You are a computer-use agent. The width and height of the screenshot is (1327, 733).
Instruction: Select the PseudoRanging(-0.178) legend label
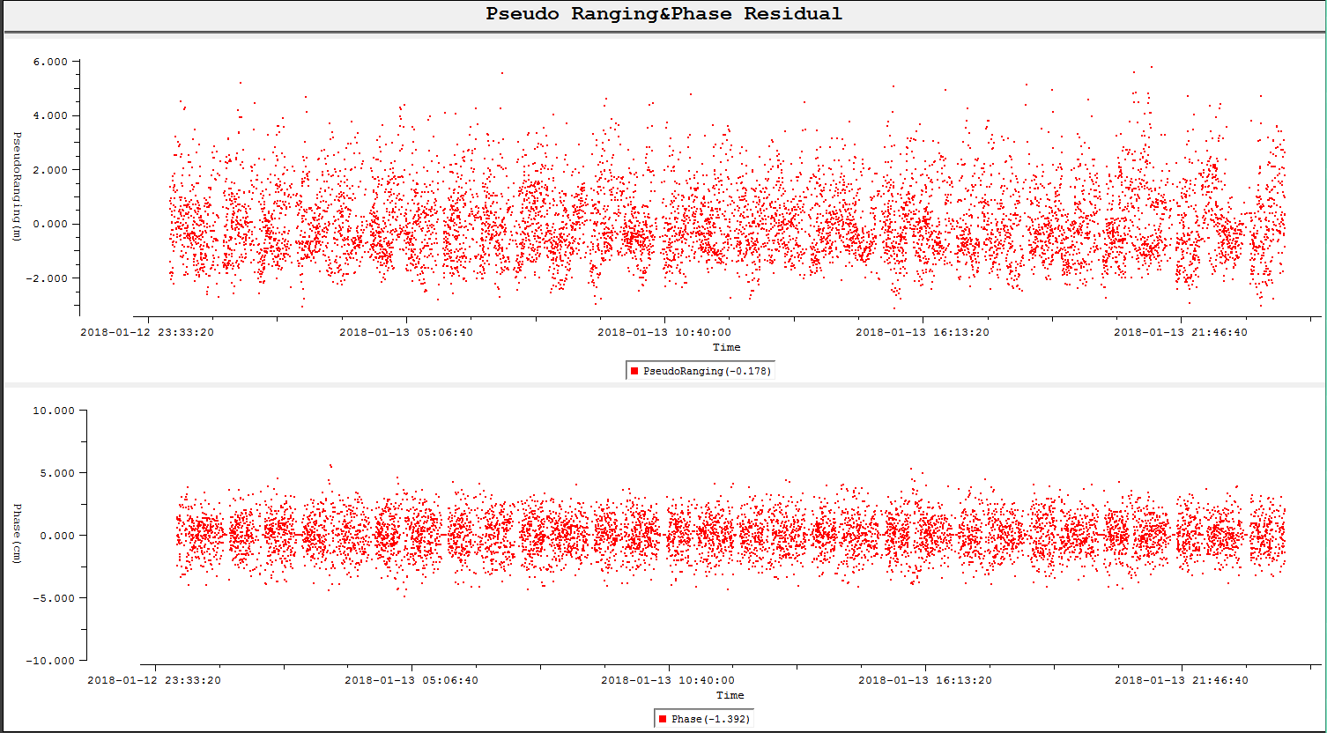[x=707, y=372]
